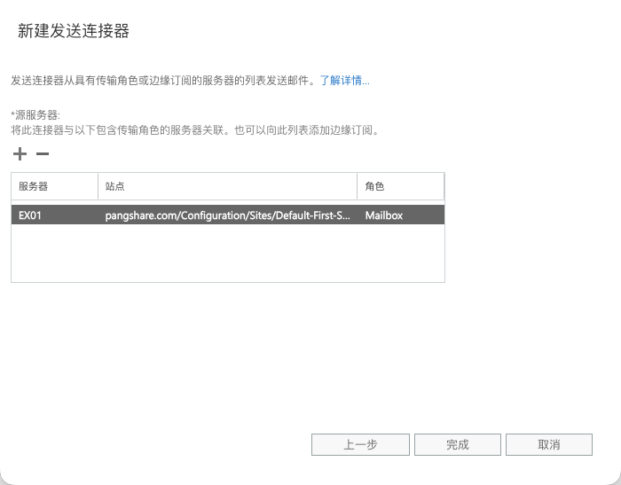Click the 新建发送连接器 title text
The height and width of the screenshot is (485, 621).
coord(74,31)
